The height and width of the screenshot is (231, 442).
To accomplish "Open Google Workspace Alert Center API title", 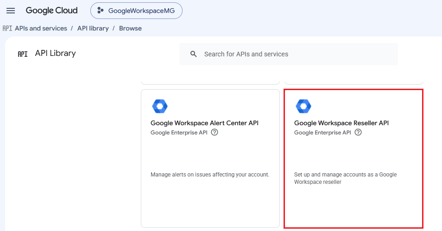I will click(x=204, y=123).
